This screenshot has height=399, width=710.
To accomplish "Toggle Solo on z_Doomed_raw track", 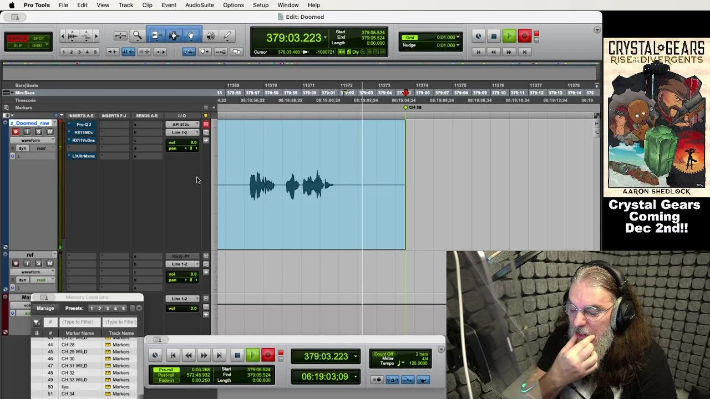I will coord(38,132).
